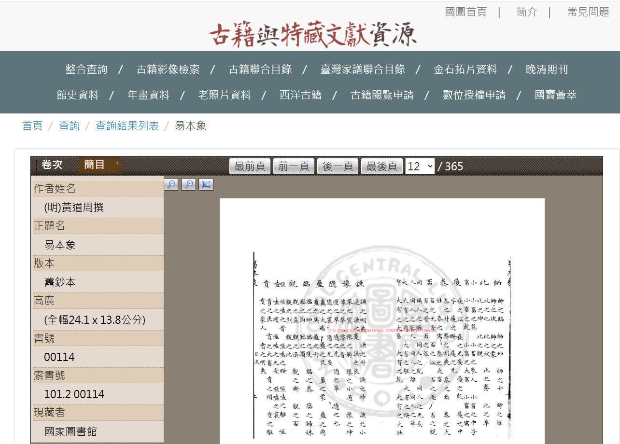
Task: Click call number 101.2 00114
Action: tap(74, 394)
